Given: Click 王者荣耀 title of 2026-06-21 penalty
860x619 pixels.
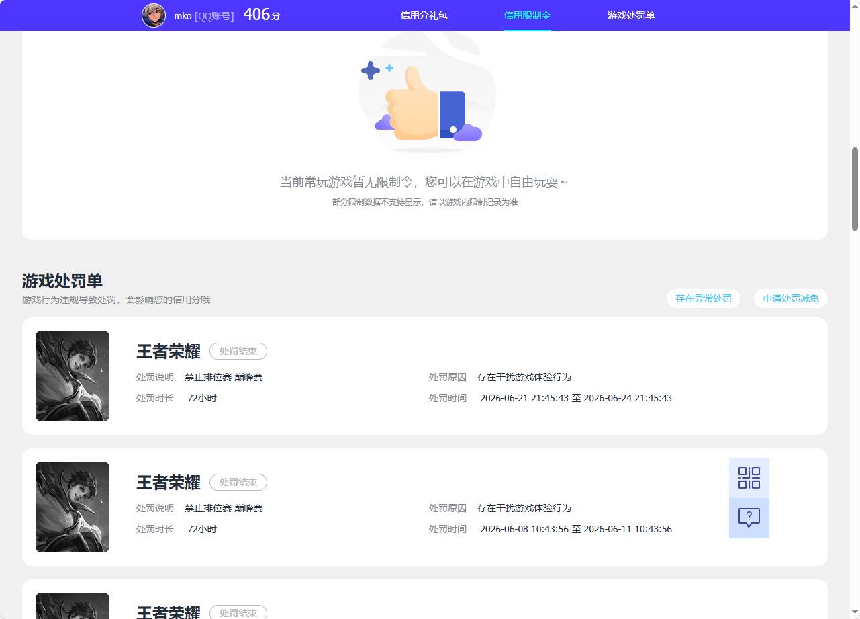Looking at the screenshot, I should point(169,352).
